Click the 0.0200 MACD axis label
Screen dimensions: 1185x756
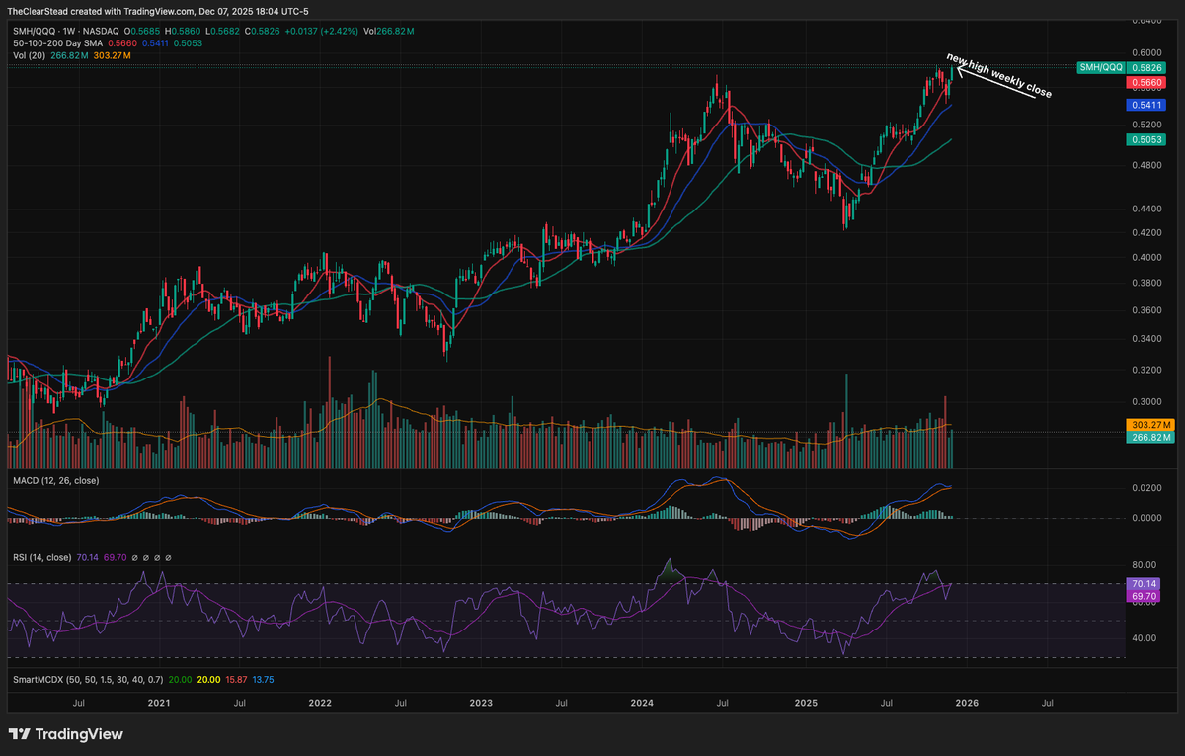[1146, 489]
